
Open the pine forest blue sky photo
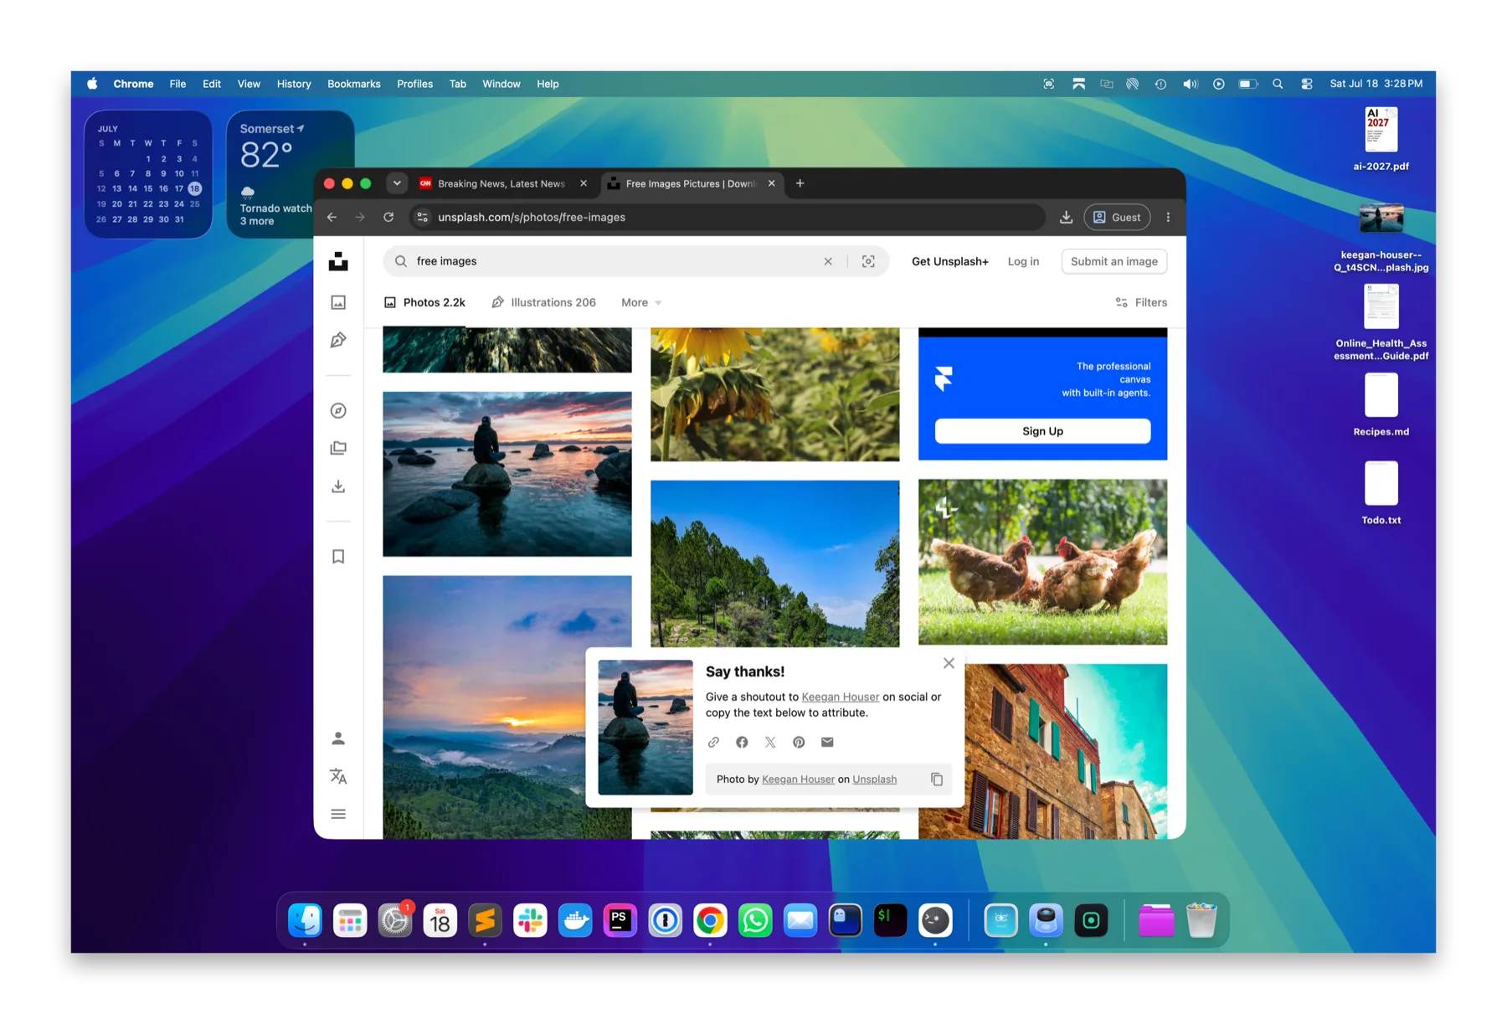click(x=775, y=563)
